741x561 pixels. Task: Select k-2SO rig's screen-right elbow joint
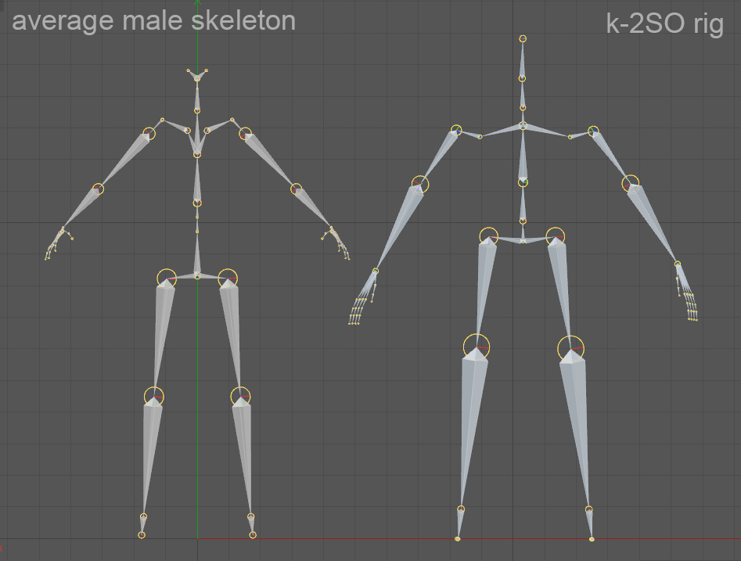click(631, 183)
